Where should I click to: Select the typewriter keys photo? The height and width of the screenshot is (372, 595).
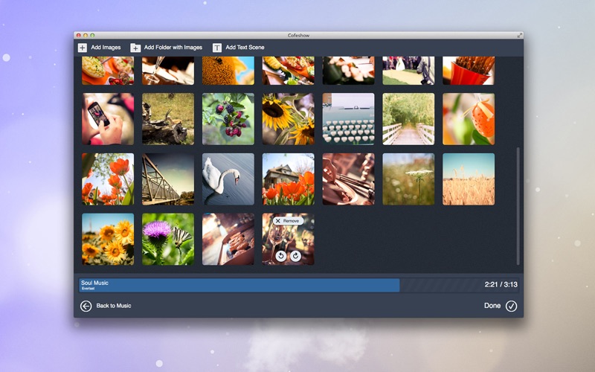pyautogui.click(x=348, y=119)
